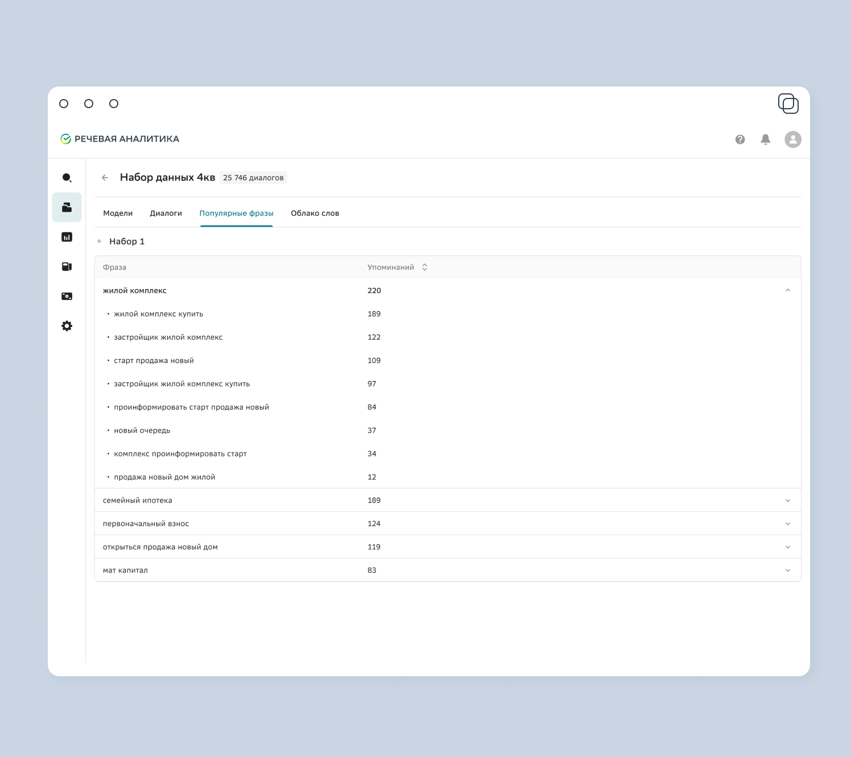The width and height of the screenshot is (851, 757).
Task: Open the search icon in sidebar
Action: click(67, 178)
